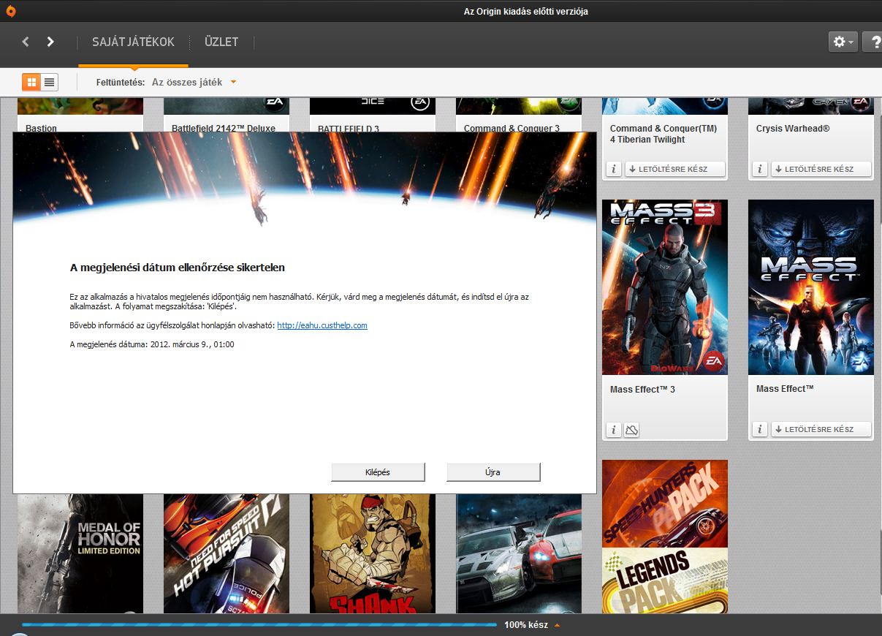
Task: Expand the '100% kész' download status arrow
Action: (x=558, y=625)
